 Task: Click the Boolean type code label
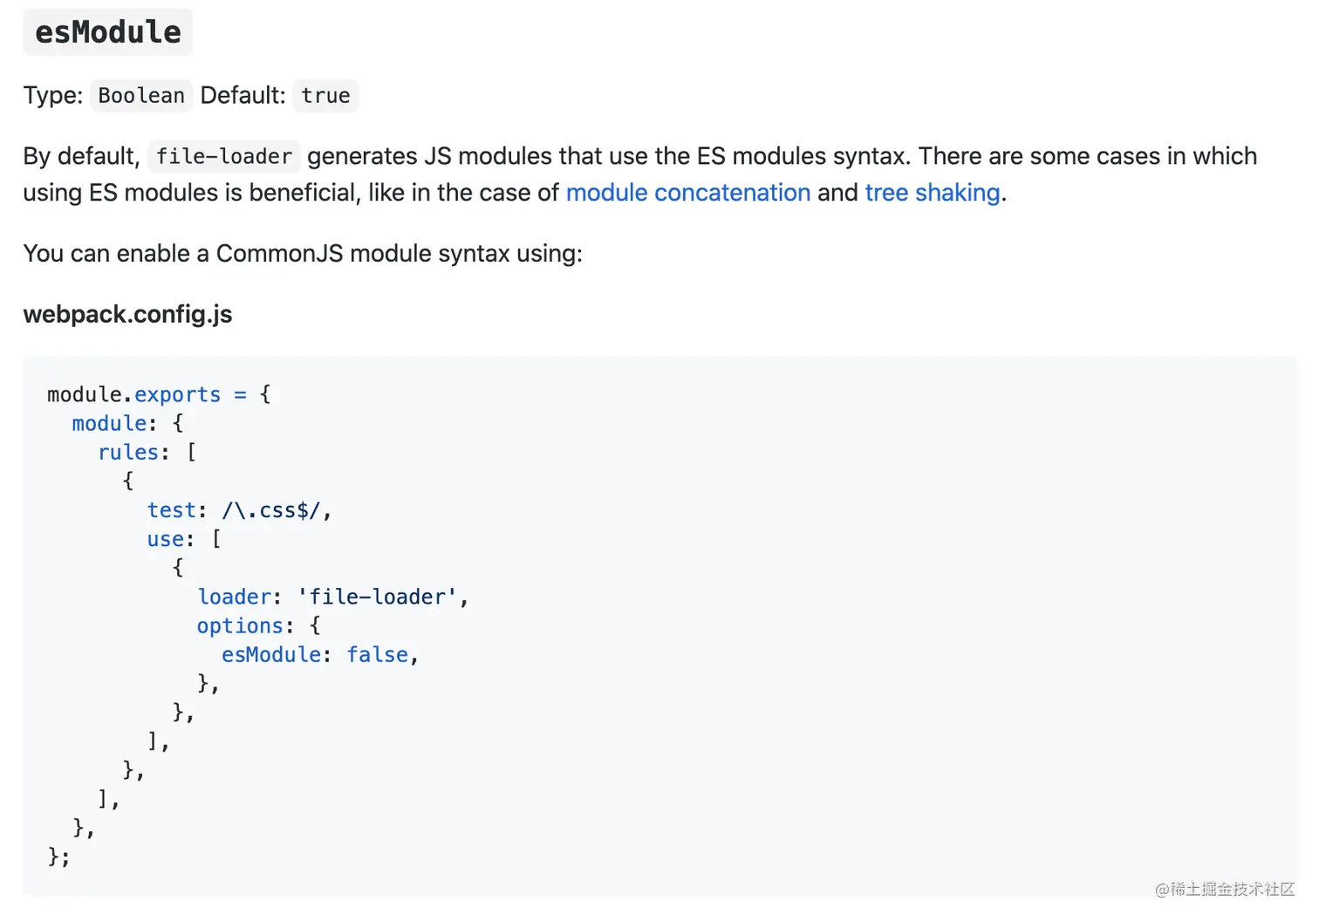click(141, 96)
